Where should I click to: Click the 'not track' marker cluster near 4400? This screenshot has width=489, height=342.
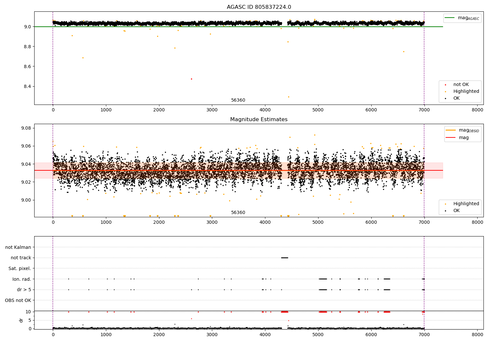[285, 258]
